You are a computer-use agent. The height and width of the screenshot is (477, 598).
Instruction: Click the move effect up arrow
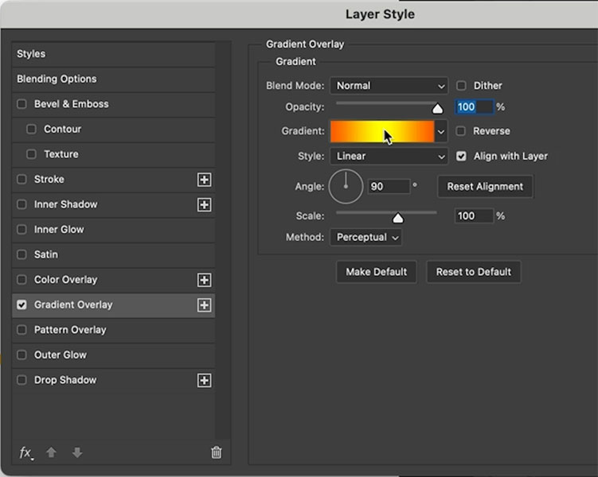[51, 452]
